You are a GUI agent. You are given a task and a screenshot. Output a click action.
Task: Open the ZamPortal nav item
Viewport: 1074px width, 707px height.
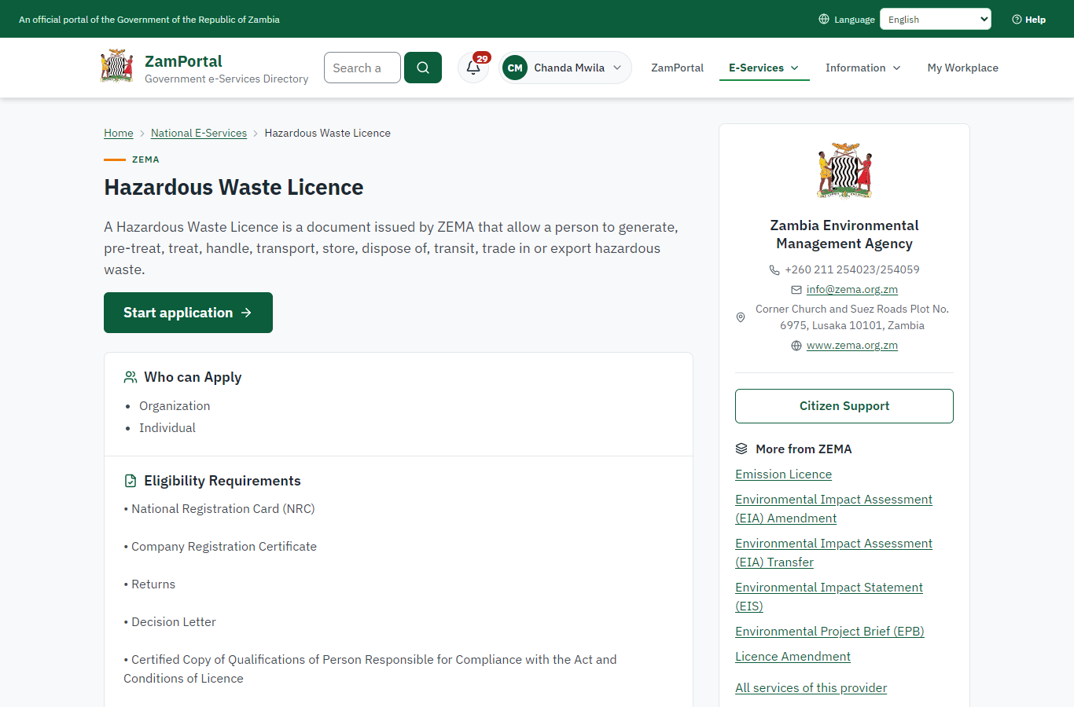678,68
